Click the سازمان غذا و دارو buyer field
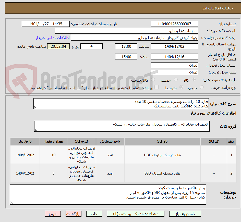The width and height of the screenshot is (241, 222). (126, 31)
